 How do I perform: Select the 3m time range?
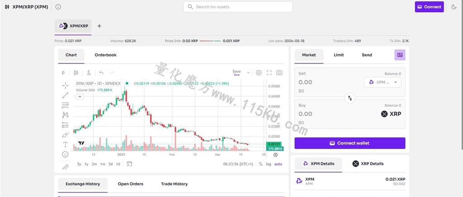[94, 164]
